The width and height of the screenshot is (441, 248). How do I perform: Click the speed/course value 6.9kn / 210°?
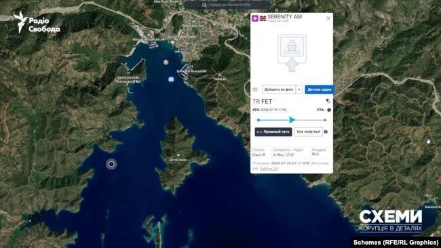(284, 154)
